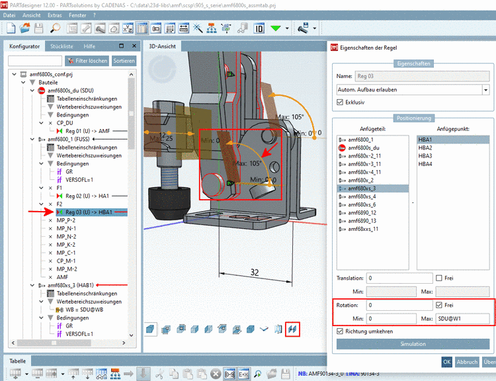Open the Autom. Aufbau erlauben dropdown
The image size is (496, 381).
pos(485,89)
